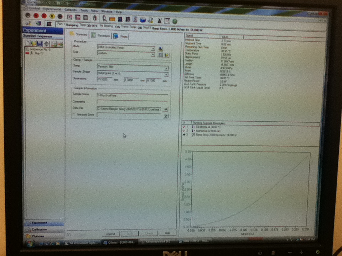Viewport: 342px width, 256px height.
Task: Open the Experimental menu
Action: point(52,9)
